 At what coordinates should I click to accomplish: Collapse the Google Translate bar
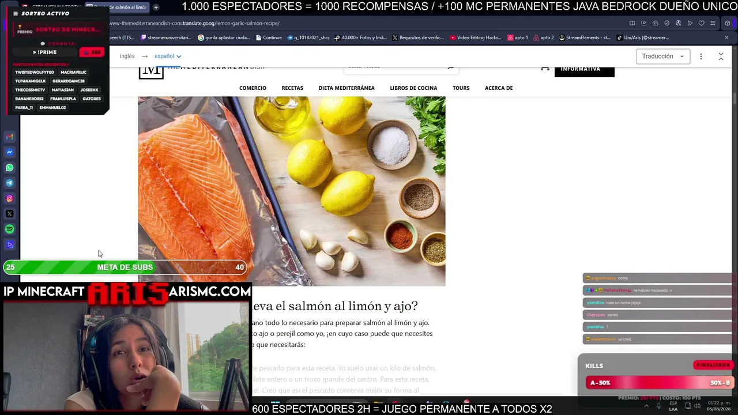721,56
